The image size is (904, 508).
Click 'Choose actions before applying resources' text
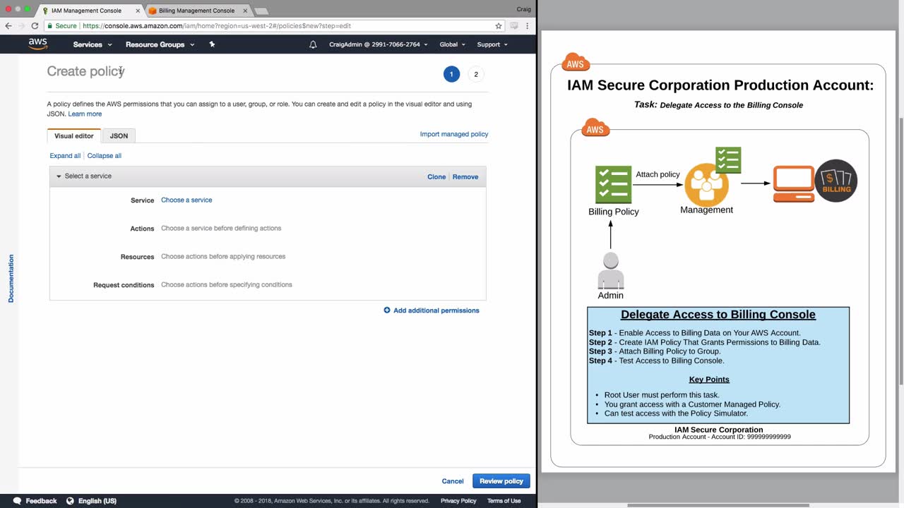[x=223, y=257]
